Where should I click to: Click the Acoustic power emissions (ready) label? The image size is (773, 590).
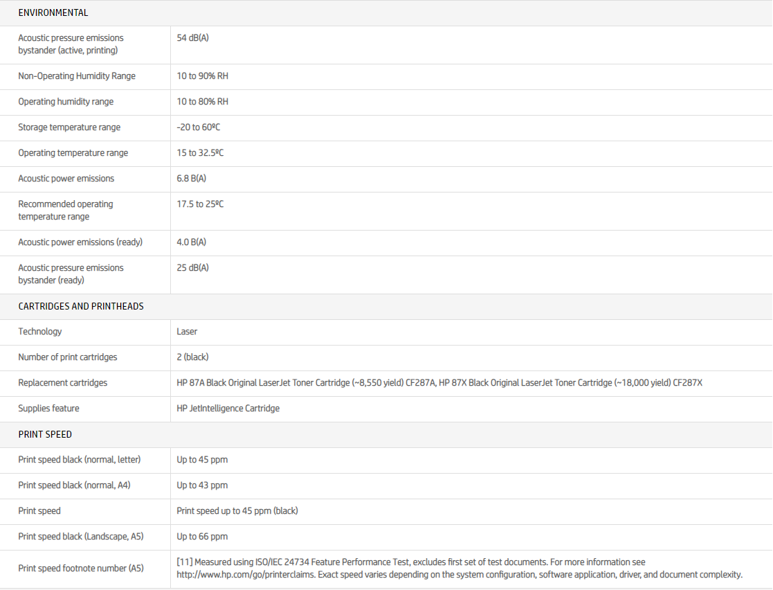click(80, 242)
